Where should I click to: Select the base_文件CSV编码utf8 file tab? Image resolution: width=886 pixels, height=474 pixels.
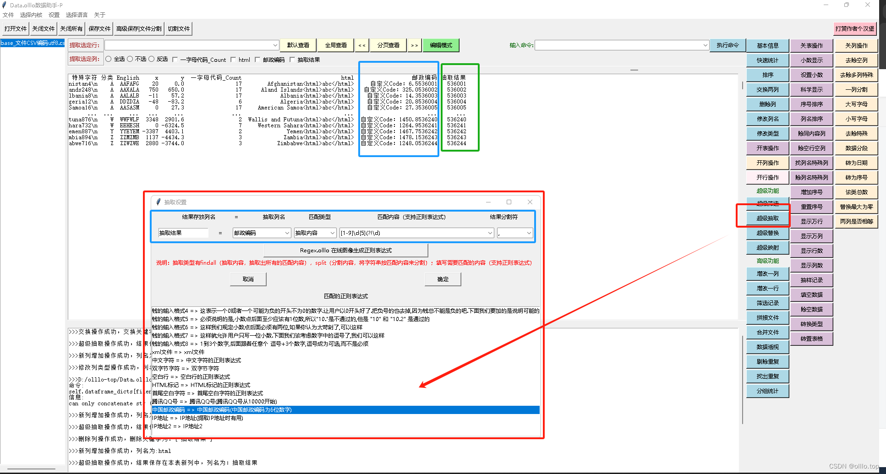pos(33,43)
